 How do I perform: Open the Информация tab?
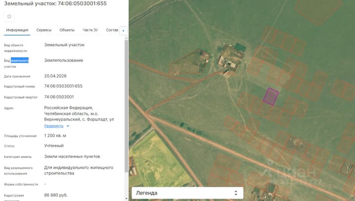[17, 30]
